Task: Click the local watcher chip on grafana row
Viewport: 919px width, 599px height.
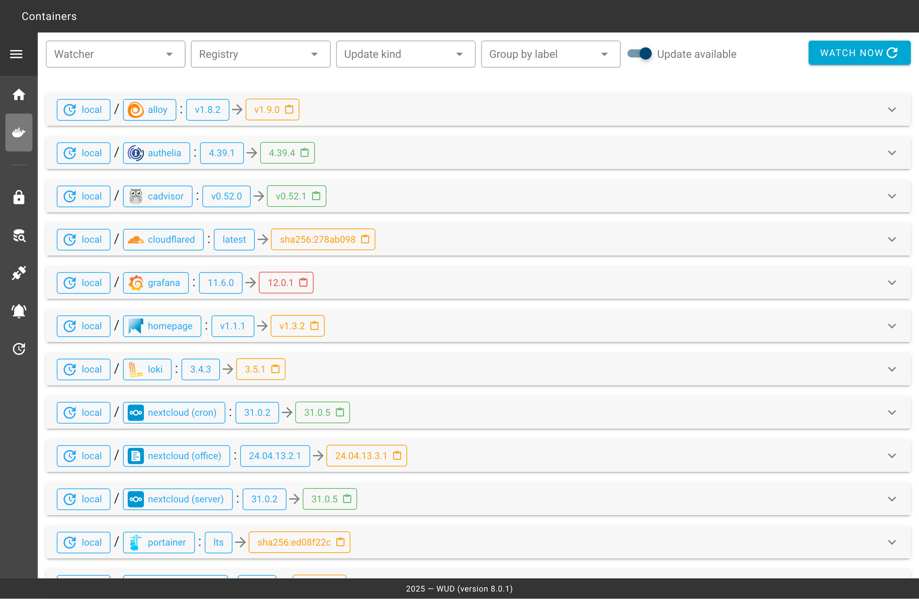Action: [x=83, y=283]
